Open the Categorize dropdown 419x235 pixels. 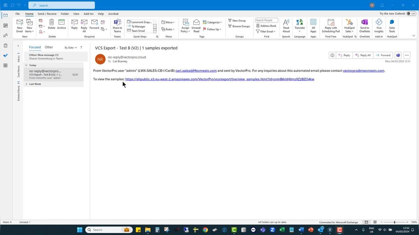pyautogui.click(x=212, y=22)
